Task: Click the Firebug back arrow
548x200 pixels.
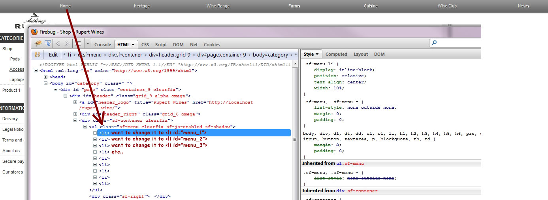Action: pyautogui.click(x=58, y=43)
